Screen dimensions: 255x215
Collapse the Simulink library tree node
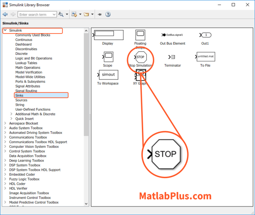5,31
